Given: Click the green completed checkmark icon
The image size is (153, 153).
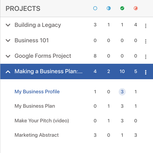Looking at the screenshot, I should 122,8.
